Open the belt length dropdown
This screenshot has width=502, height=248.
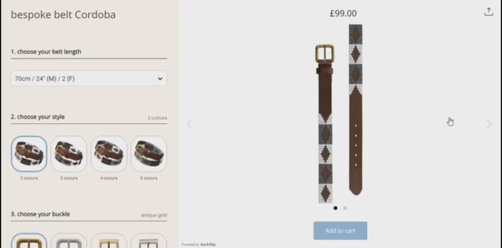tap(89, 79)
